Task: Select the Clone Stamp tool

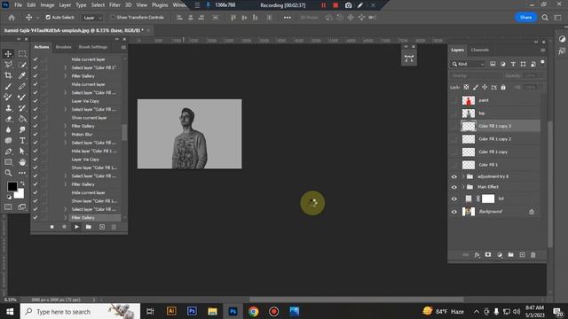Action: (x=8, y=108)
